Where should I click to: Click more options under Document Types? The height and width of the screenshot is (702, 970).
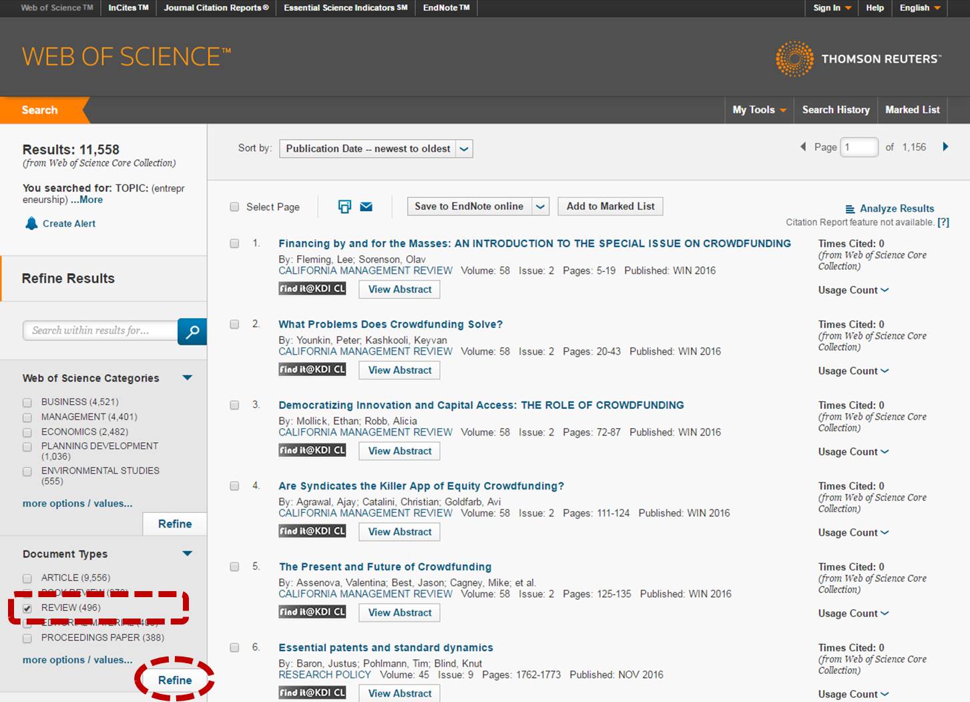(x=77, y=660)
